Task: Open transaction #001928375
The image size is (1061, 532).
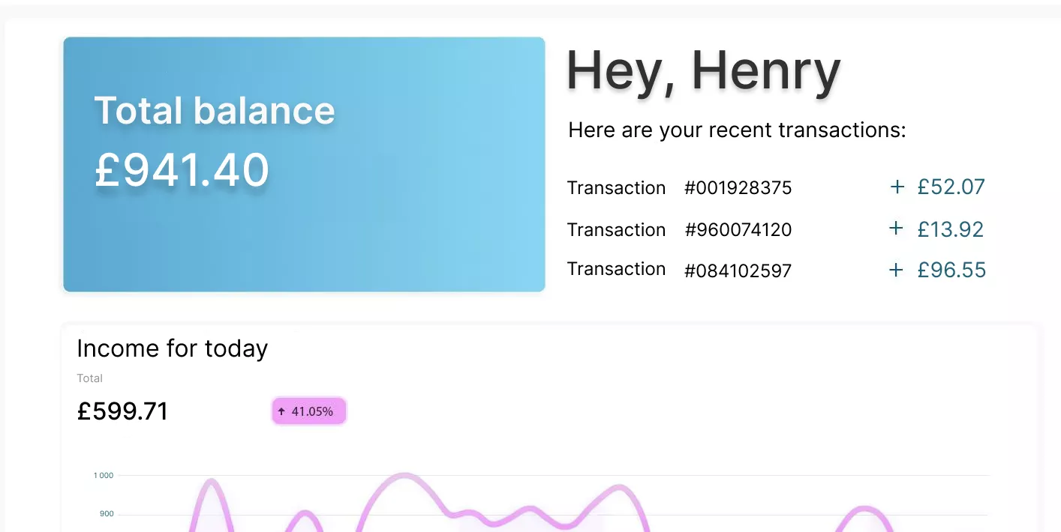Action: click(738, 188)
